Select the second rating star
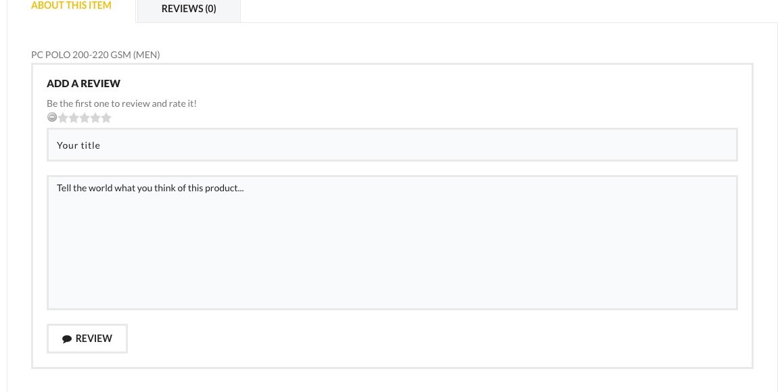 tap(74, 118)
